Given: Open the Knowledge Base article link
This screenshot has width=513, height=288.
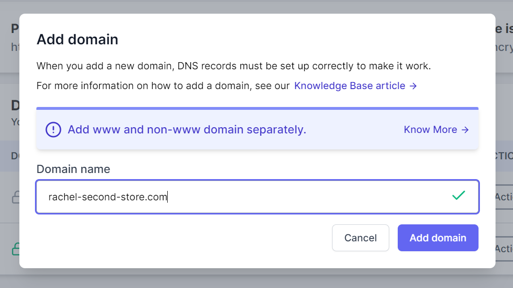Looking at the screenshot, I should click(355, 85).
